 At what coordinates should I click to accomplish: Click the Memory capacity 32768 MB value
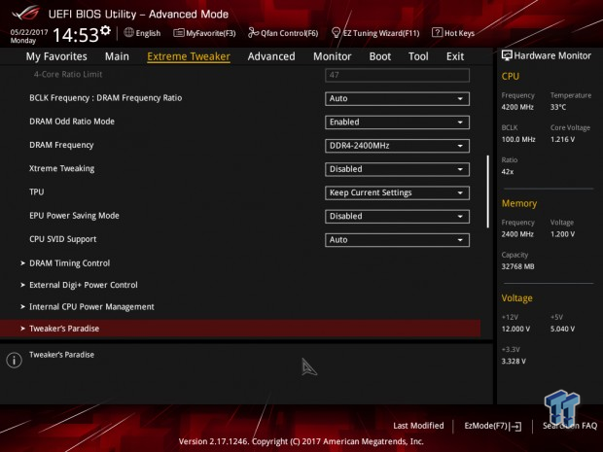pyautogui.click(x=517, y=266)
